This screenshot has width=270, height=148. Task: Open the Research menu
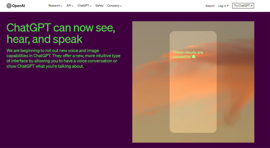54,6
